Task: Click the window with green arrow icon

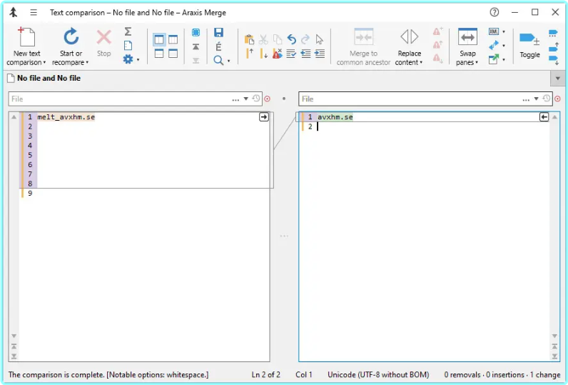Action: click(x=494, y=59)
